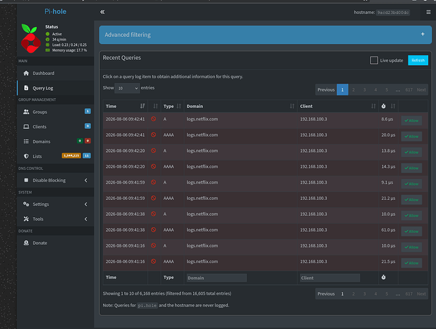Click the Clients laptop icon

pyautogui.click(x=26, y=127)
